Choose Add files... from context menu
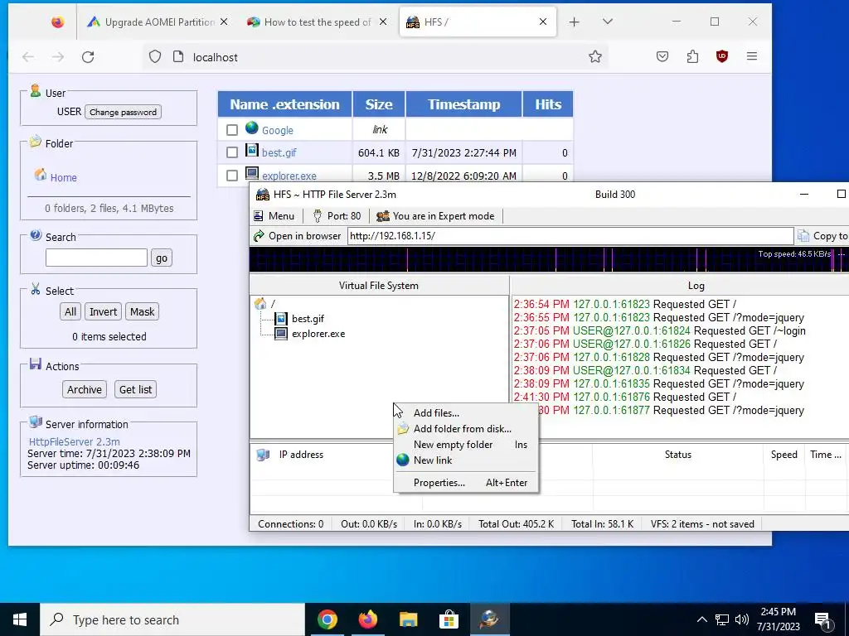 click(466, 412)
